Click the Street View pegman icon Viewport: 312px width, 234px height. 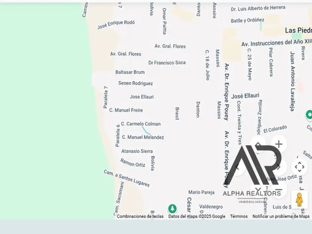pyautogui.click(x=299, y=200)
